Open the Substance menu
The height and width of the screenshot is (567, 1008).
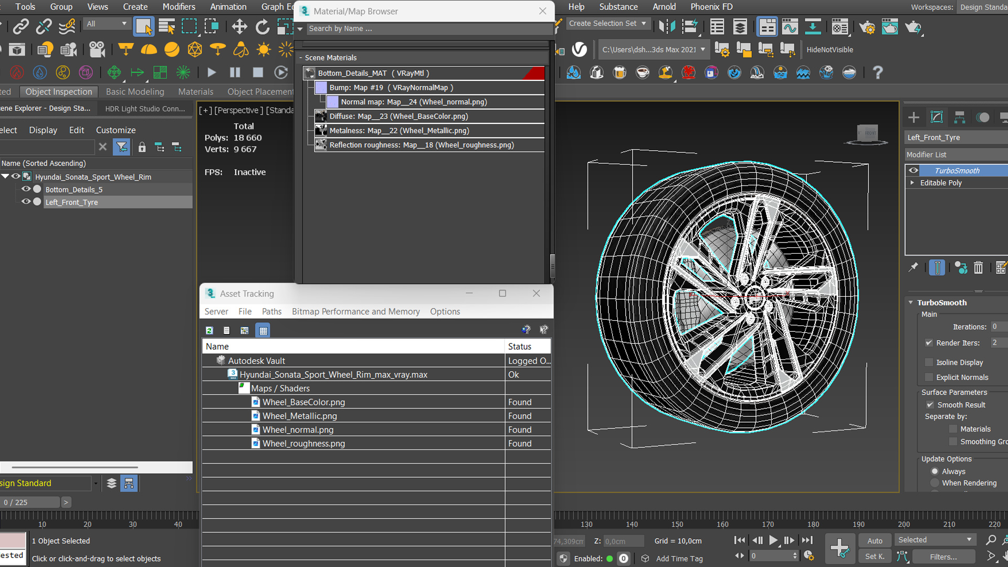[618, 7]
